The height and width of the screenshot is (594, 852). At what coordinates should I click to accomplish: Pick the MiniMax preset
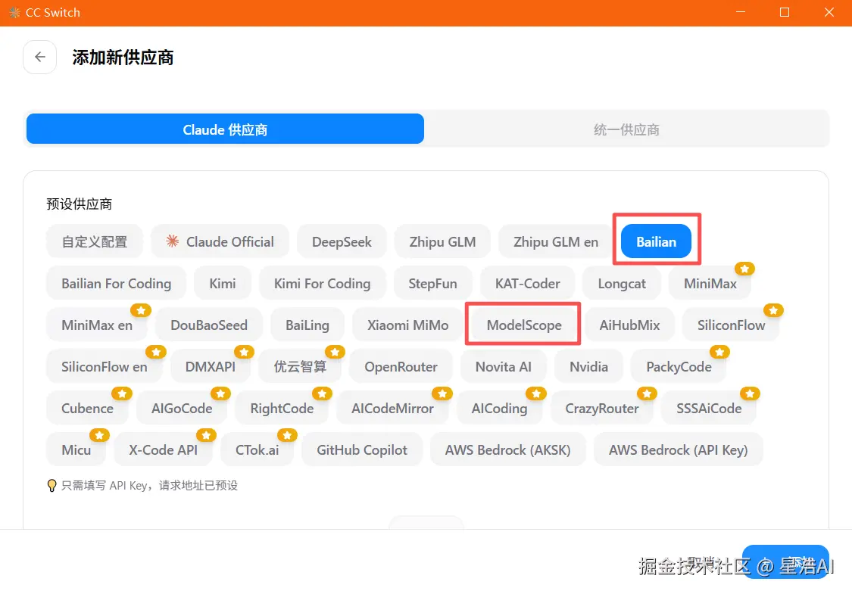[x=710, y=284]
